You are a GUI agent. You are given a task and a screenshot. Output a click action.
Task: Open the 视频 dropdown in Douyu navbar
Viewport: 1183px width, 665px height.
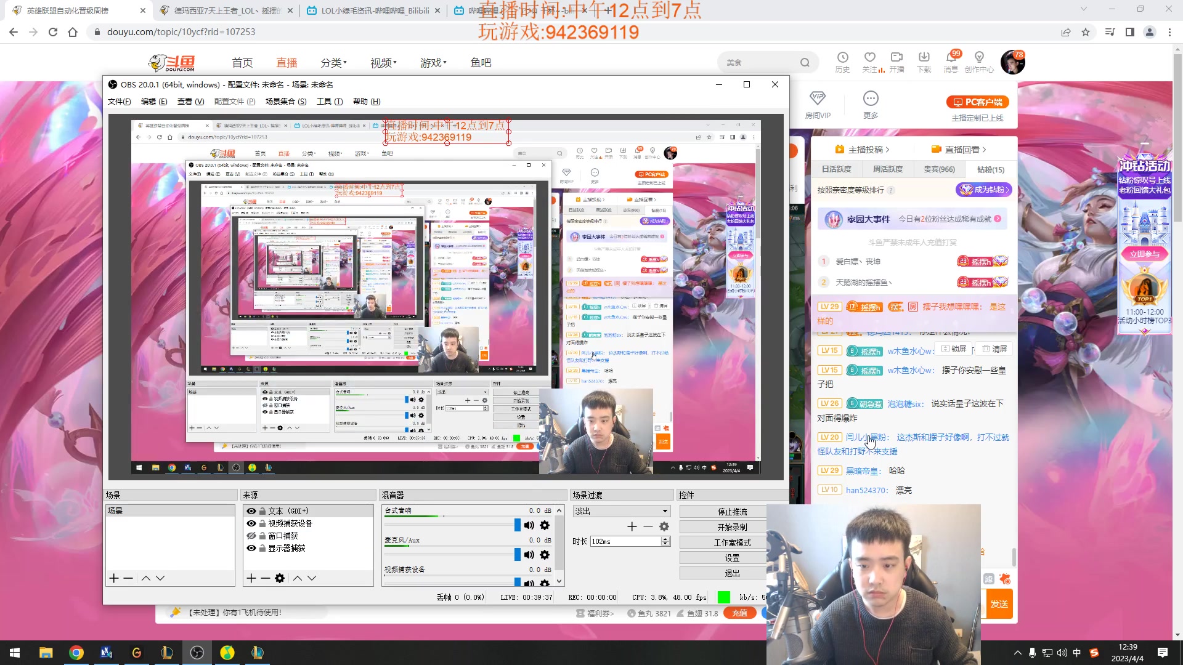tap(383, 62)
